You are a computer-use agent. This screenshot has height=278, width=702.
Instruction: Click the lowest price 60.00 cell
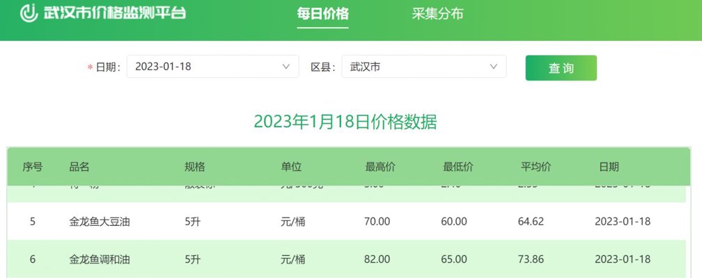tap(454, 221)
